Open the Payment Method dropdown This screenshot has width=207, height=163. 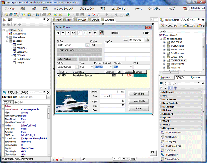pyautogui.click(x=110, y=67)
